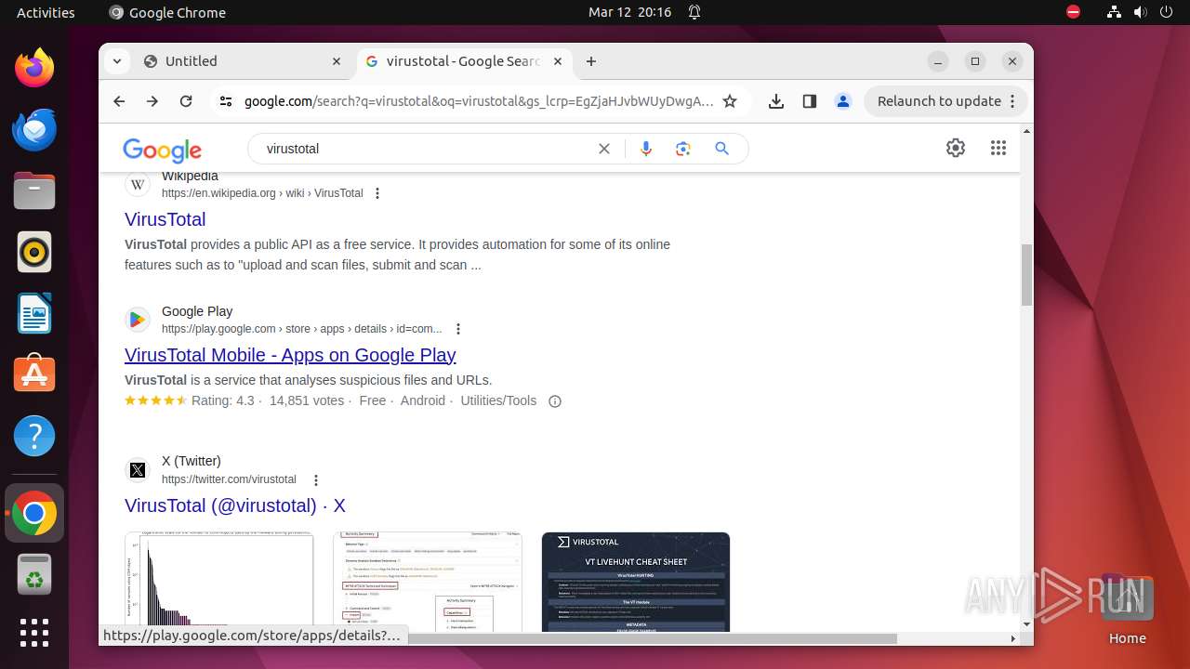Show Applications grid in the dock
This screenshot has width=1190, height=669.
[34, 633]
